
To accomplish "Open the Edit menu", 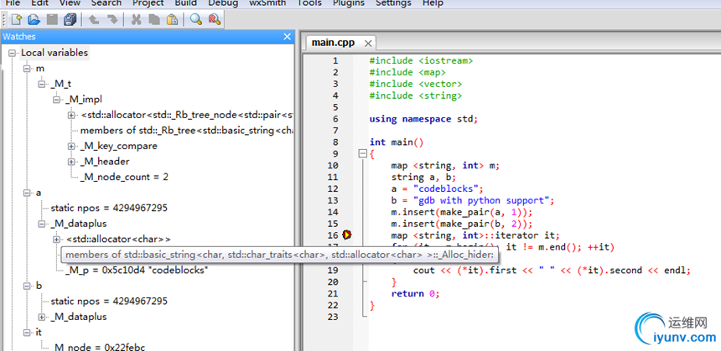I will coord(39,3).
